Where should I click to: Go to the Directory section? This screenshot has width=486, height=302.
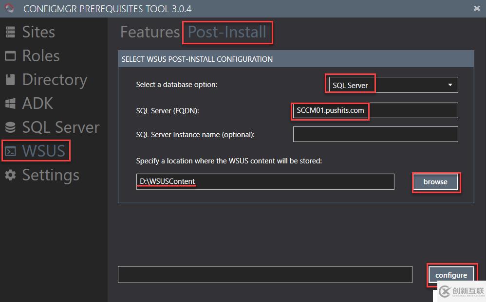coord(55,80)
